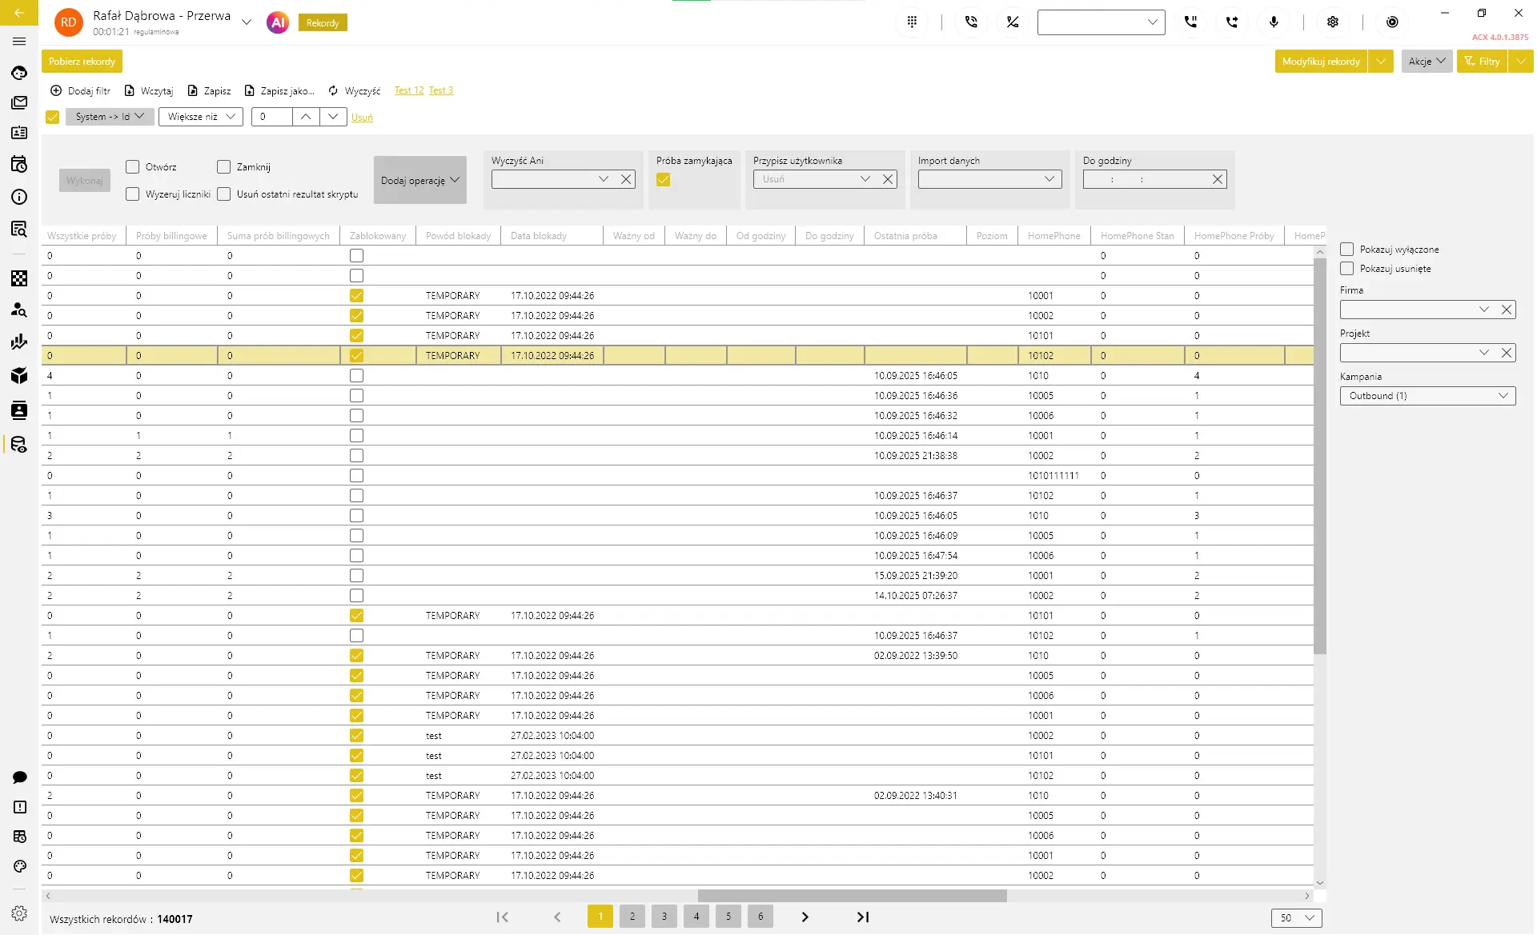Viewport: 1537px width, 935px height.
Task: Expand the Dodaj operację dropdown
Action: pos(419,181)
